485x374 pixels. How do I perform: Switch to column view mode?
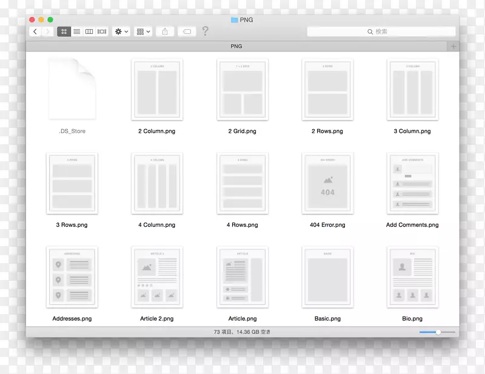89,32
